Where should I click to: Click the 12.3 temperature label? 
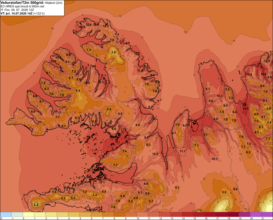tap(106, 26)
